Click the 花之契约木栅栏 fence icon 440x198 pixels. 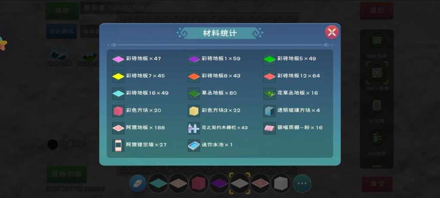point(194,128)
